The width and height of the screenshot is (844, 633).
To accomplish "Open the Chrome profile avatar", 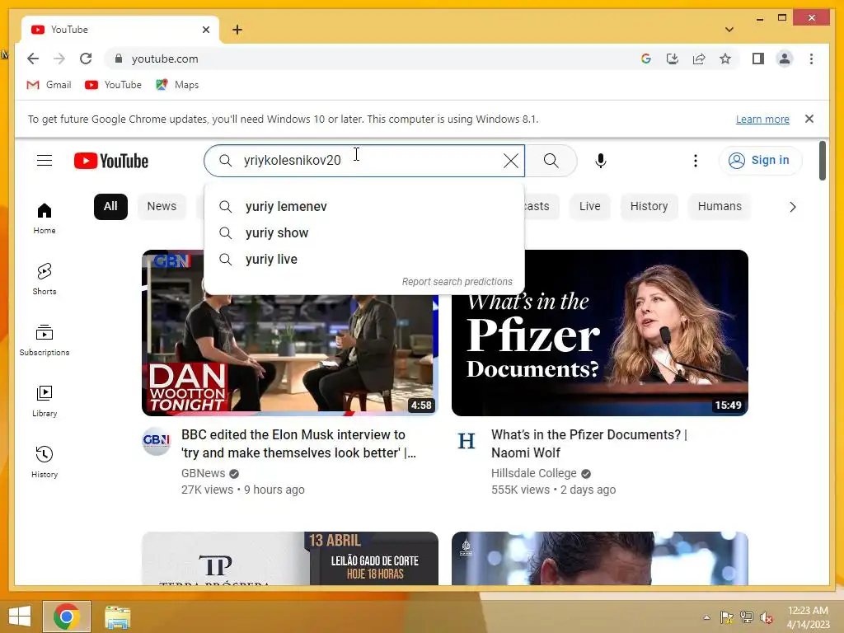I will 785,59.
